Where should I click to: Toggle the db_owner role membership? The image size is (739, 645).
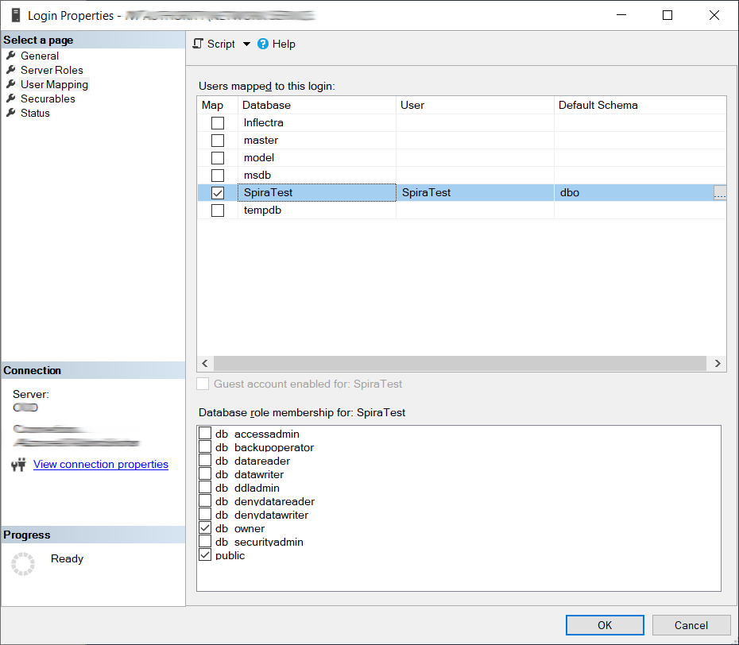pyautogui.click(x=205, y=528)
